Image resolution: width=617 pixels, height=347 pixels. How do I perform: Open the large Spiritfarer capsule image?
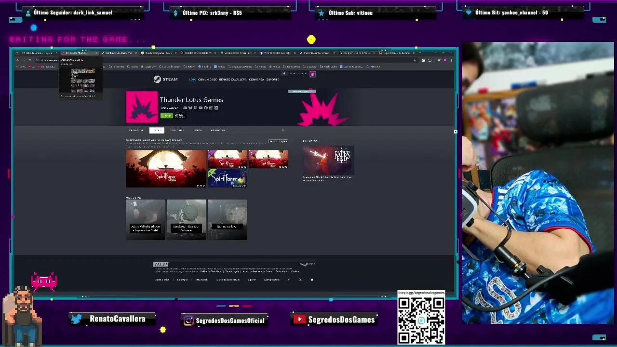pyautogui.click(x=166, y=168)
